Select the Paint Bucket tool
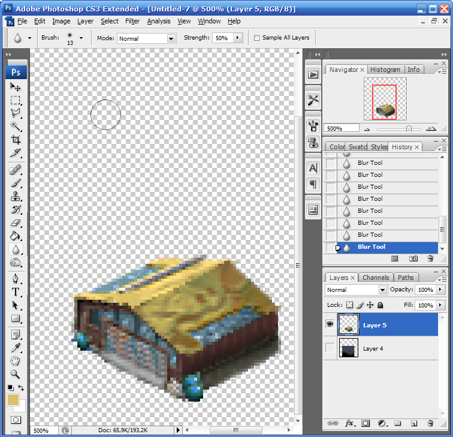The width and height of the screenshot is (453, 437). pyautogui.click(x=16, y=236)
